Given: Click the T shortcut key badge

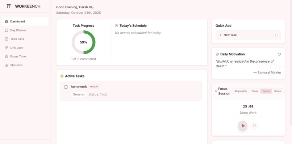Looking at the screenshot, I should [x=275, y=35].
